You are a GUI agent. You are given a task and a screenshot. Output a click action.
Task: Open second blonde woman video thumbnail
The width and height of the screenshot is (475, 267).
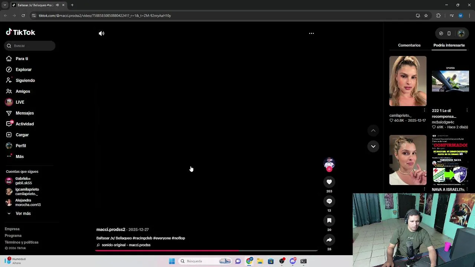(408, 160)
